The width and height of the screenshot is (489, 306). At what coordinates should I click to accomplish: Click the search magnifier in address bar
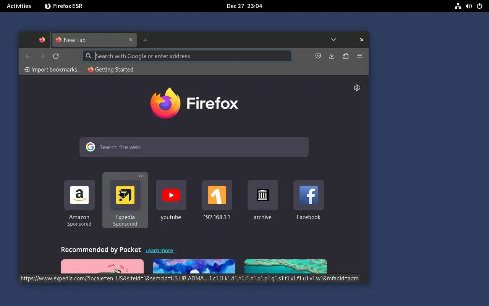[x=89, y=56]
